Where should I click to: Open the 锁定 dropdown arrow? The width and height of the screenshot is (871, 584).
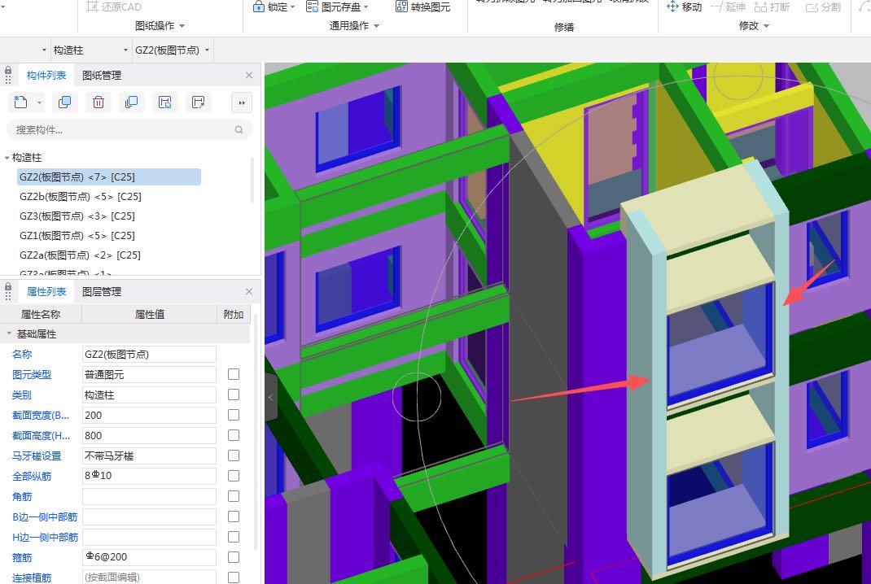pos(293,7)
